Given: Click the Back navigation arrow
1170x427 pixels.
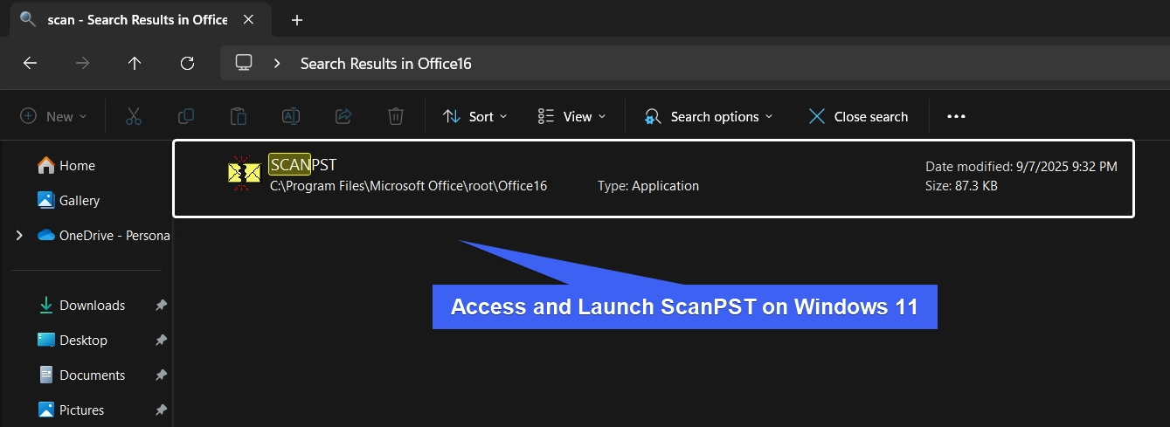Looking at the screenshot, I should pos(30,63).
